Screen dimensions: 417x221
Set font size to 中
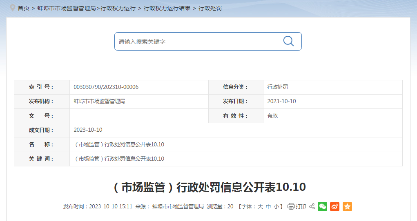click(268, 206)
